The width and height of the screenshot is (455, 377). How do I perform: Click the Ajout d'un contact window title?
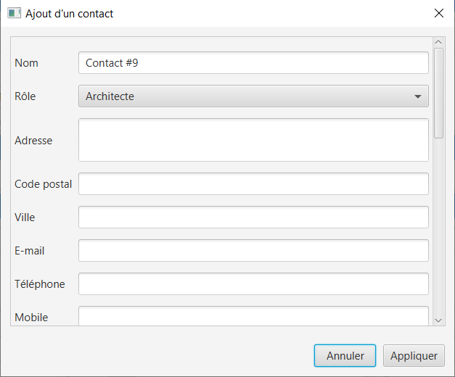coord(70,14)
